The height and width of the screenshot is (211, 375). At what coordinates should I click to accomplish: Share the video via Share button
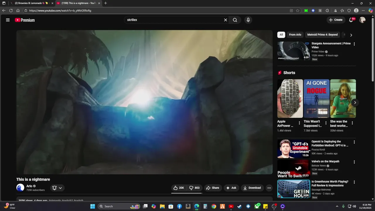pyautogui.click(x=213, y=188)
